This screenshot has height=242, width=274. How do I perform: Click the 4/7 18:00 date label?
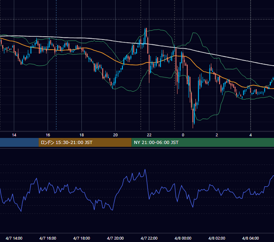click(x=82, y=238)
